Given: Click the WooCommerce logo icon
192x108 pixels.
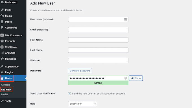Looking at the screenshot, I should (x=2, y=35).
